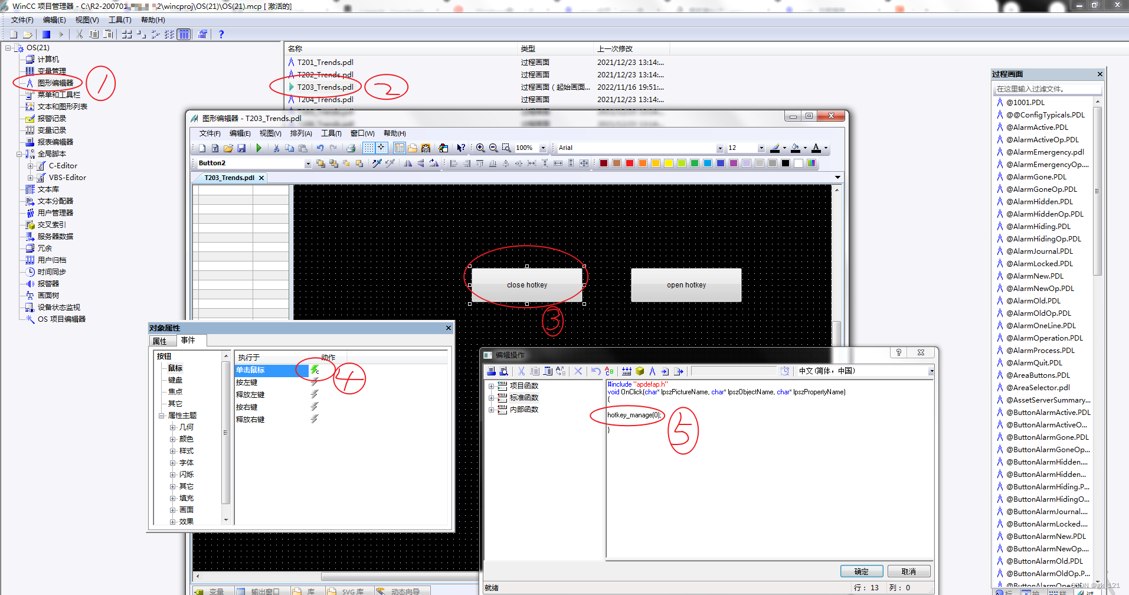Switch to the 属性 tab in object properties
The width and height of the screenshot is (1129, 595).
tap(161, 341)
